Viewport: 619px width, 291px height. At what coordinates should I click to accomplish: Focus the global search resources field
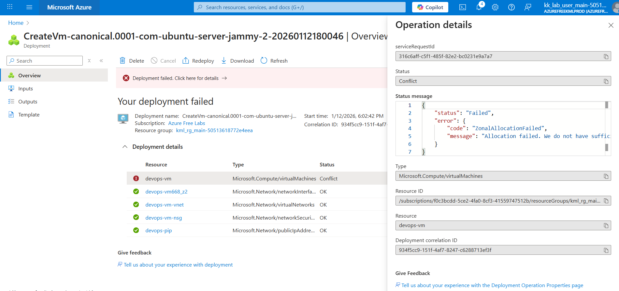300,7
